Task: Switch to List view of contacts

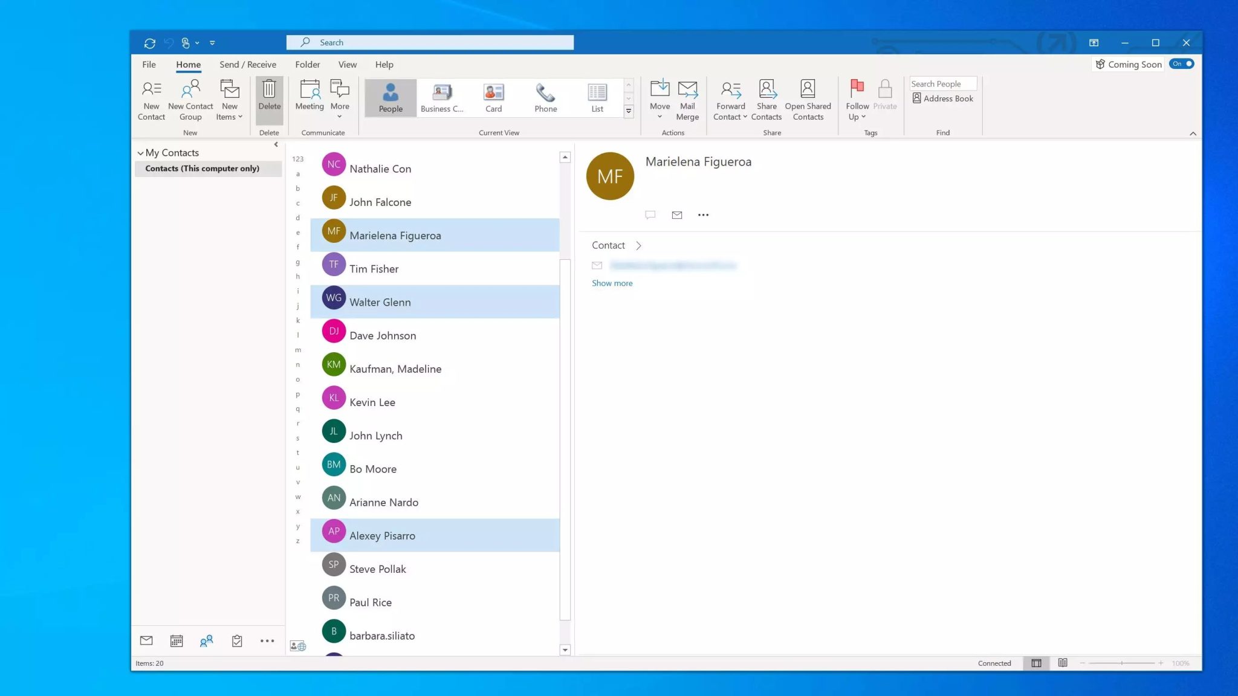Action: (597, 97)
